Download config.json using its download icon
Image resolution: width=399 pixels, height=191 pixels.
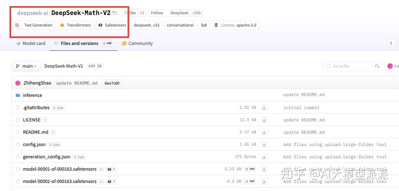[x=264, y=144]
